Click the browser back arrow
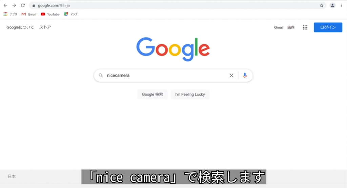The image size is (347, 188). point(5,5)
